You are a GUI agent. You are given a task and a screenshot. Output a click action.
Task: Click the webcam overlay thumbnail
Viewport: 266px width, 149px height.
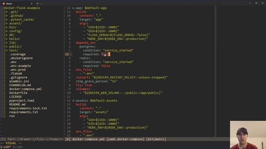pos(248,135)
